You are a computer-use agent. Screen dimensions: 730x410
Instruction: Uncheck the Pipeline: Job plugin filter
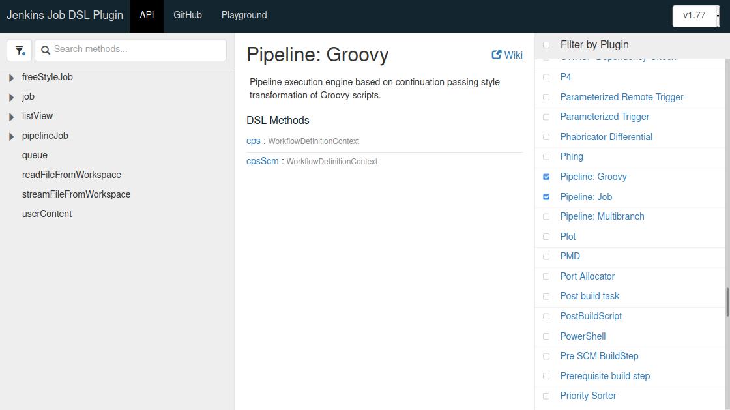pyautogui.click(x=546, y=197)
